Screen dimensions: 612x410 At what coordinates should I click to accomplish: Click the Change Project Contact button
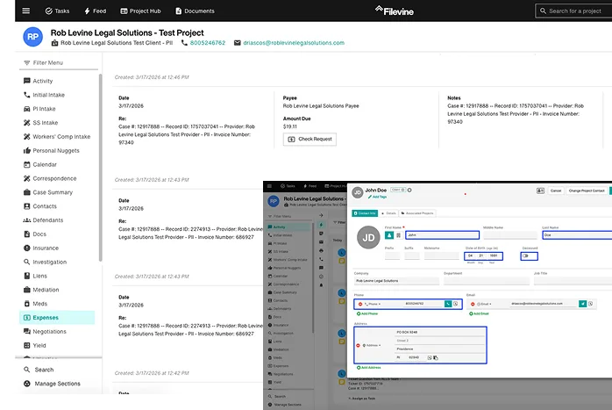tap(587, 191)
